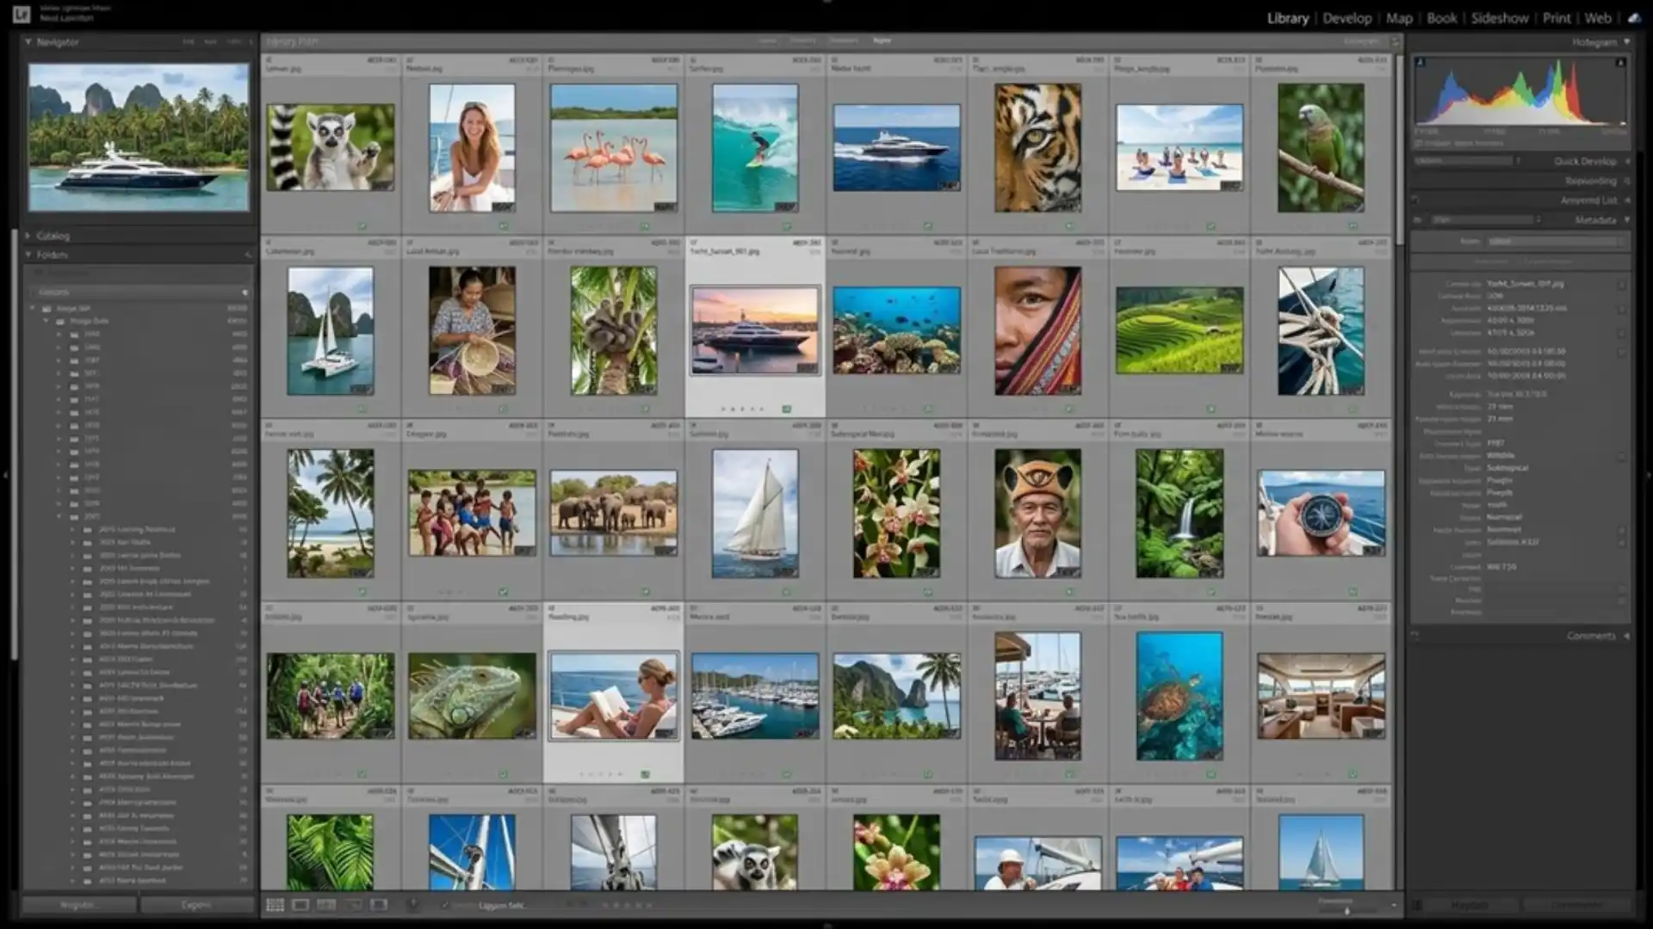The image size is (1653, 929).
Task: Expand the Catalog panel
Action: [x=28, y=235]
